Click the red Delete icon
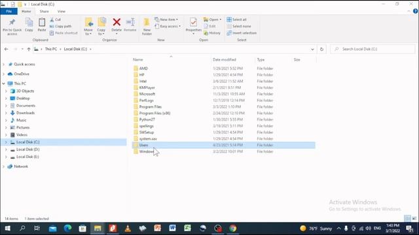The width and height of the screenshot is (419, 235). coord(117,22)
